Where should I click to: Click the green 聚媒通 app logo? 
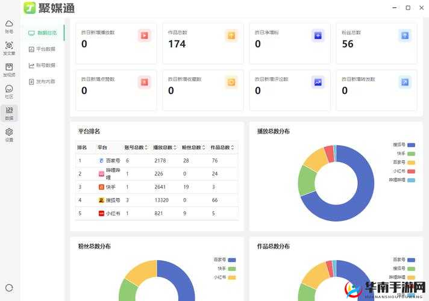[30, 8]
